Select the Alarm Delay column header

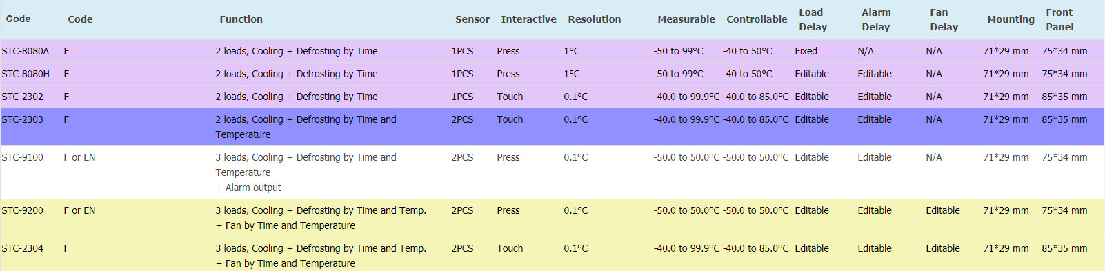(876, 19)
